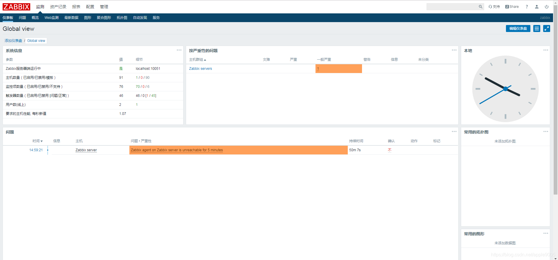Open the 报表 top menu

(x=76, y=7)
